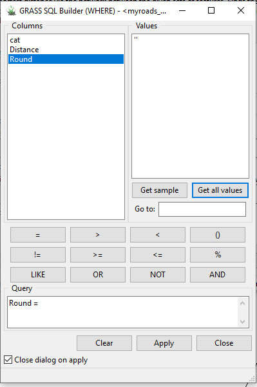
Task: Select the cat column
Action: [66, 40]
